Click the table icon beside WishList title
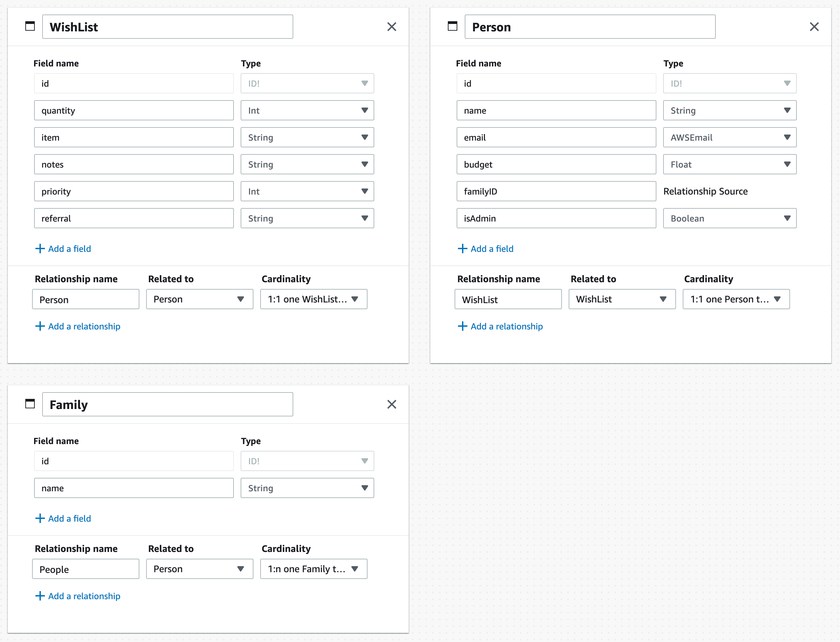Viewport: 840px width, 642px height. [x=30, y=26]
